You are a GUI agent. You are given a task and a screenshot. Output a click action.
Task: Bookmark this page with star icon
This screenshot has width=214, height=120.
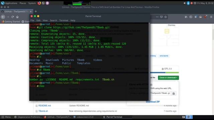pos(166,17)
